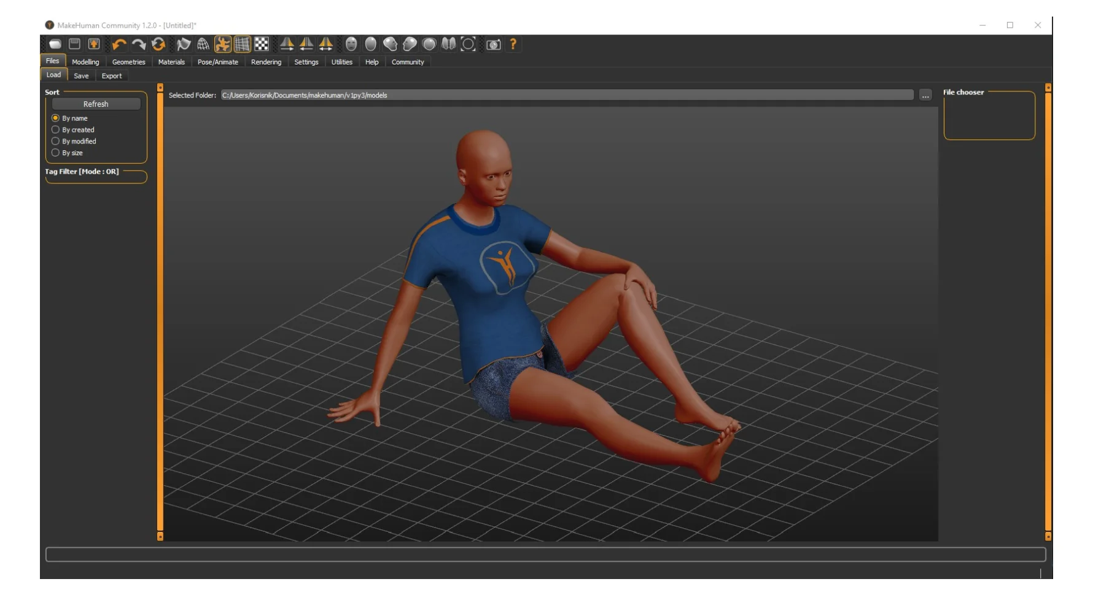
Task: Click the Redo arrow icon in toolbar
Action: tap(139, 44)
